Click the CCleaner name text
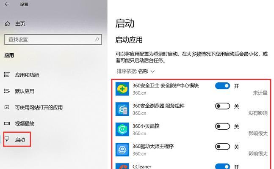Screen dimensions: 274x169 [x=142, y=166]
